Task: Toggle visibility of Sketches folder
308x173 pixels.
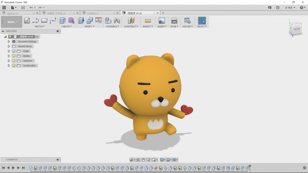Action: click(x=14, y=61)
